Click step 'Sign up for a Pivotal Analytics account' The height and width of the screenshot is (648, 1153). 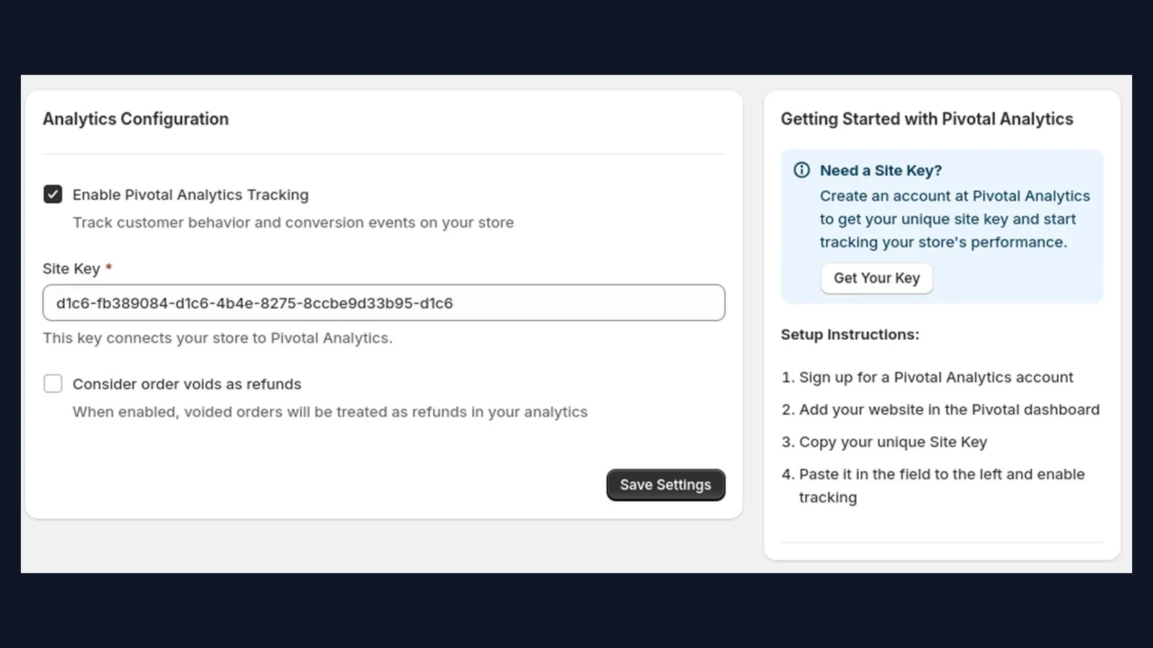[936, 378]
